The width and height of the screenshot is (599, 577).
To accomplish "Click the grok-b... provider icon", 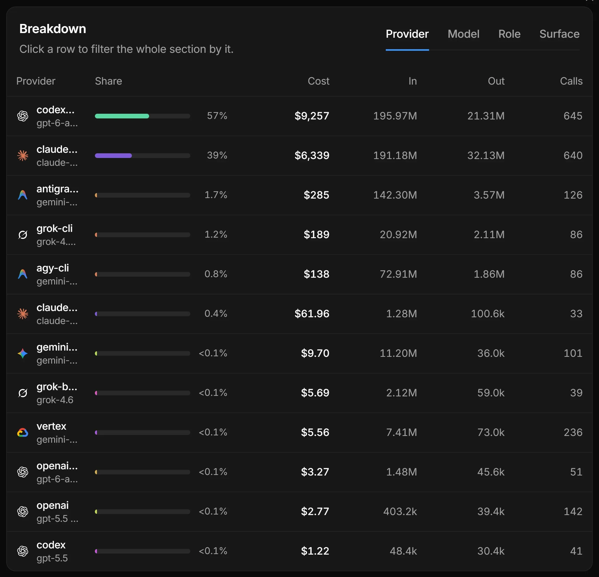I will tap(23, 393).
